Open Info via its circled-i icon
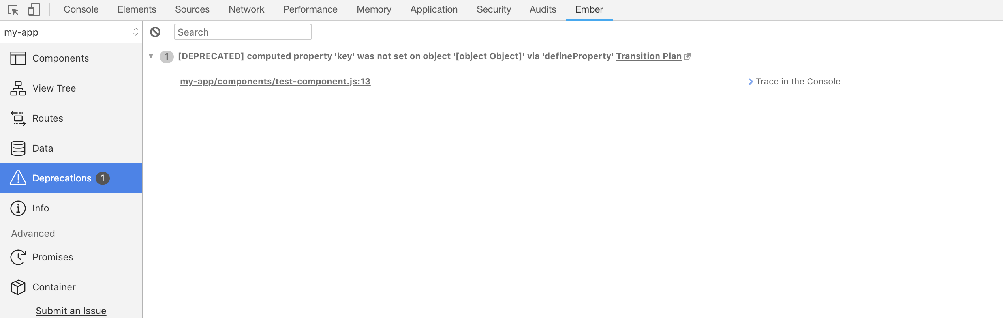Screen dimensions: 1003x318 pos(18,208)
